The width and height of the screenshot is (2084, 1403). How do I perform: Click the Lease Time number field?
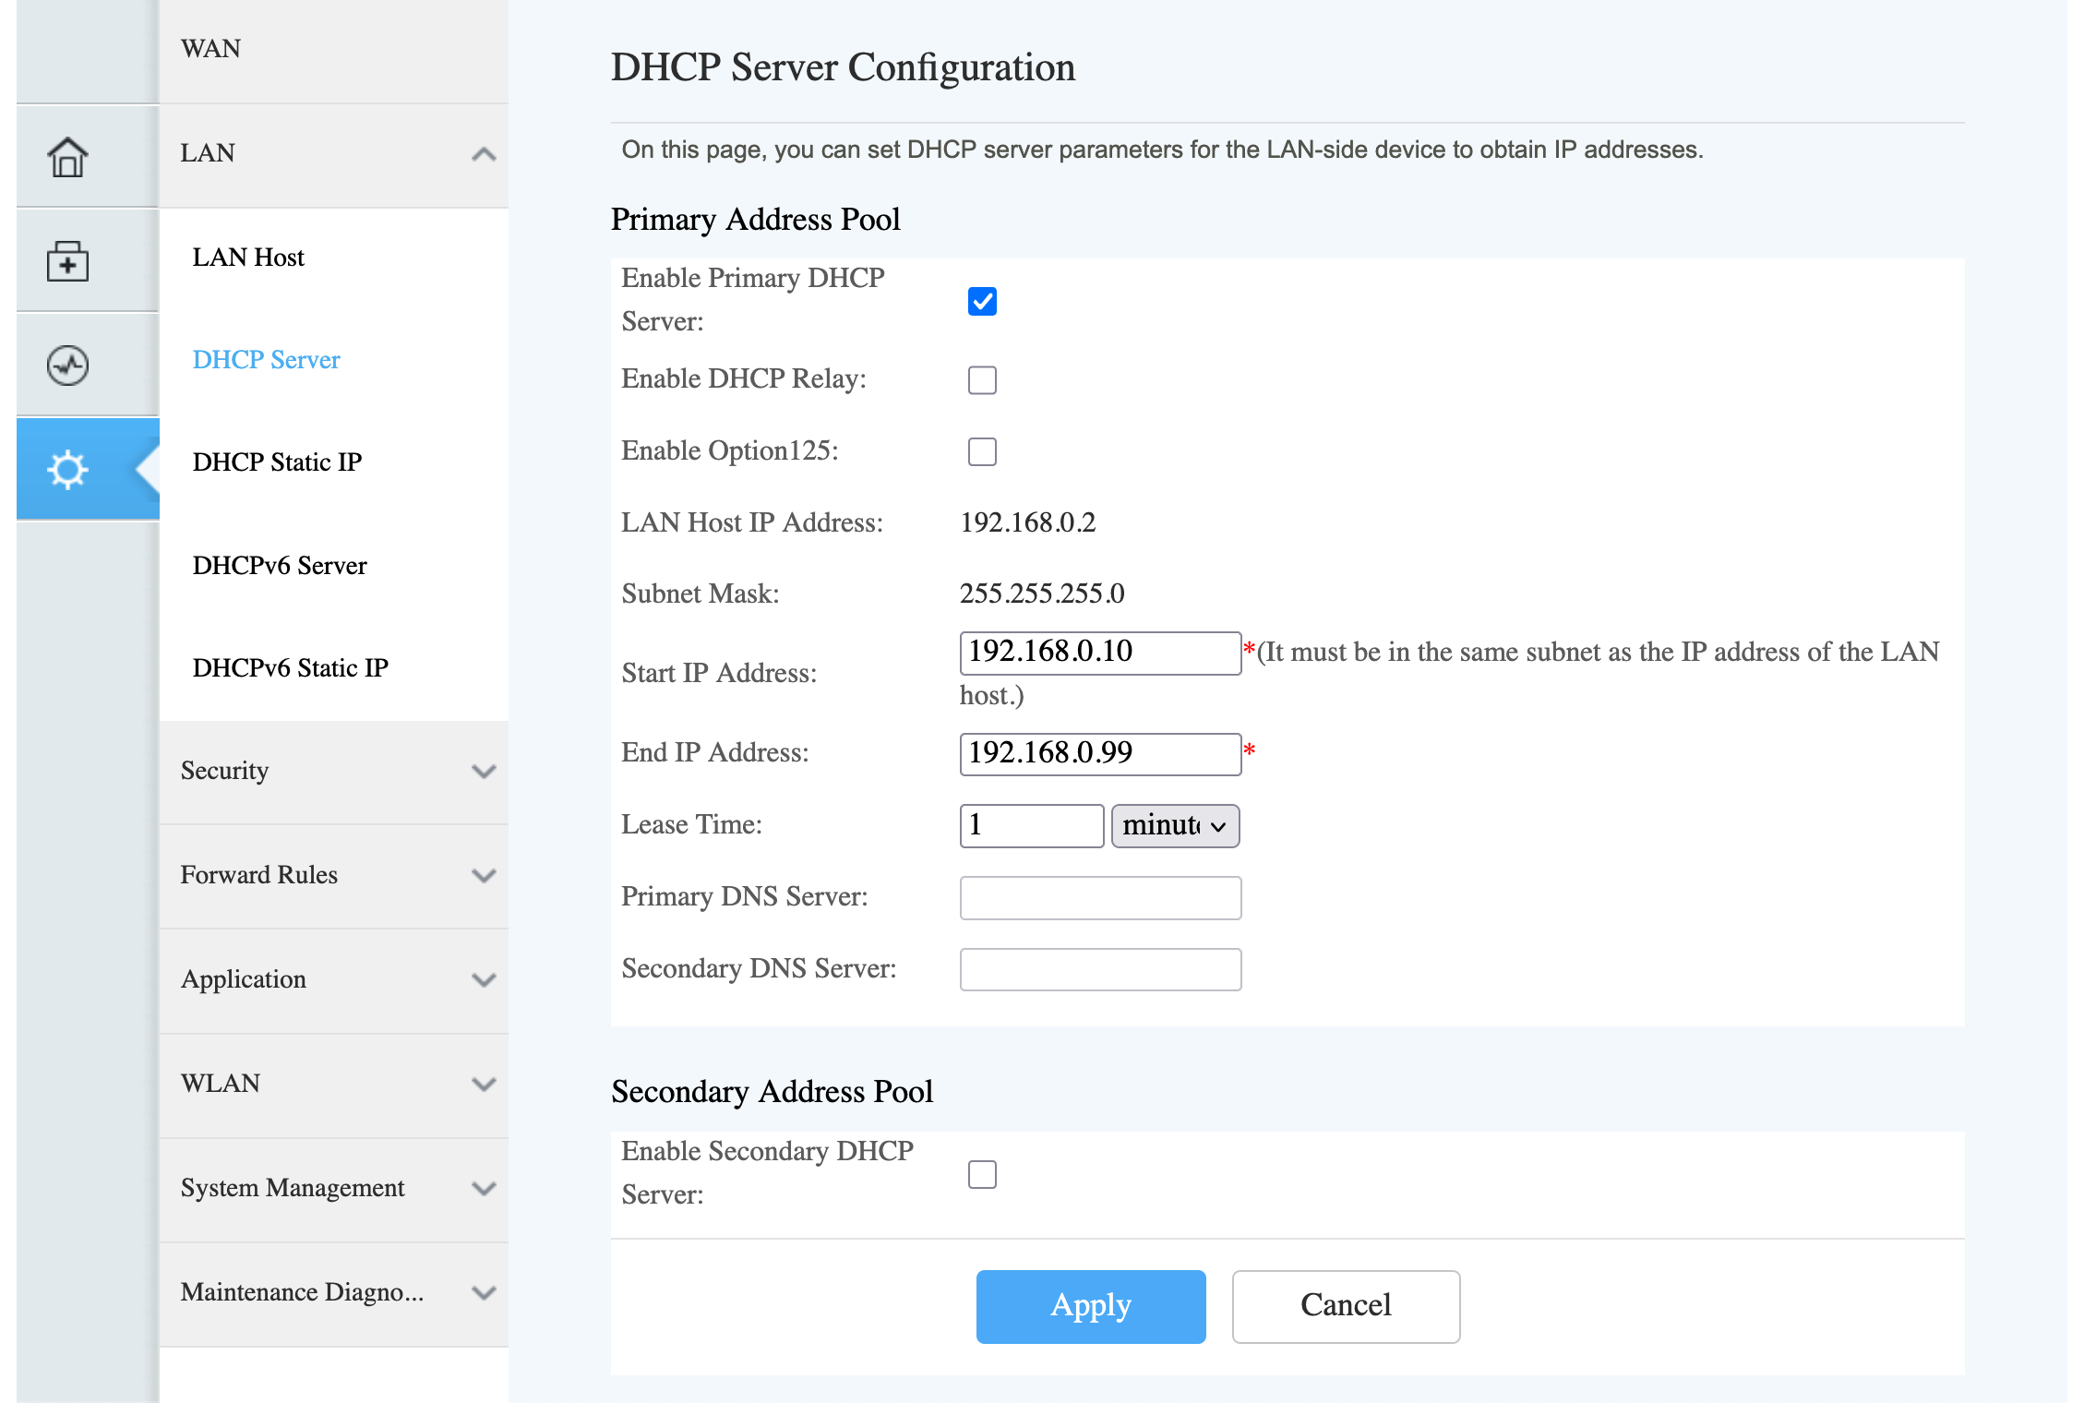pyautogui.click(x=1032, y=825)
